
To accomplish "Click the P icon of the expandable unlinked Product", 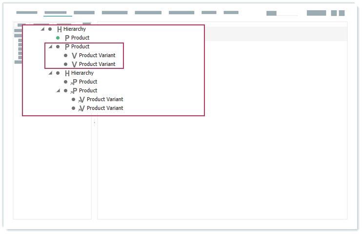I will (x=67, y=47).
